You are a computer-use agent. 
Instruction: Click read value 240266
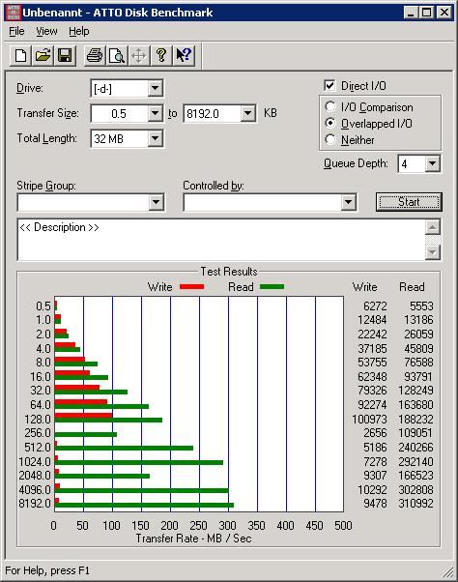click(x=415, y=448)
